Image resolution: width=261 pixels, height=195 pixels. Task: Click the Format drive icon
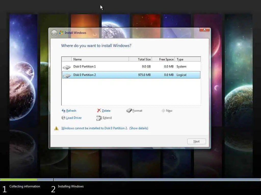coord(129,110)
